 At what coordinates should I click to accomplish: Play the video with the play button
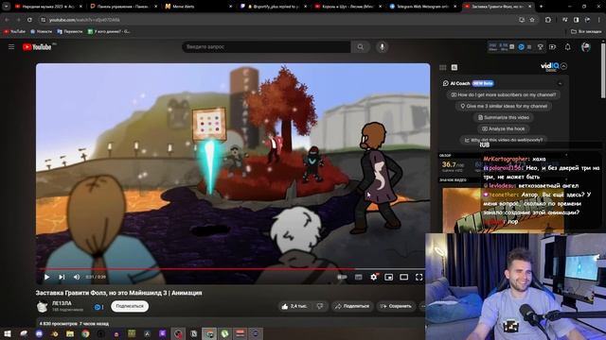(46, 277)
